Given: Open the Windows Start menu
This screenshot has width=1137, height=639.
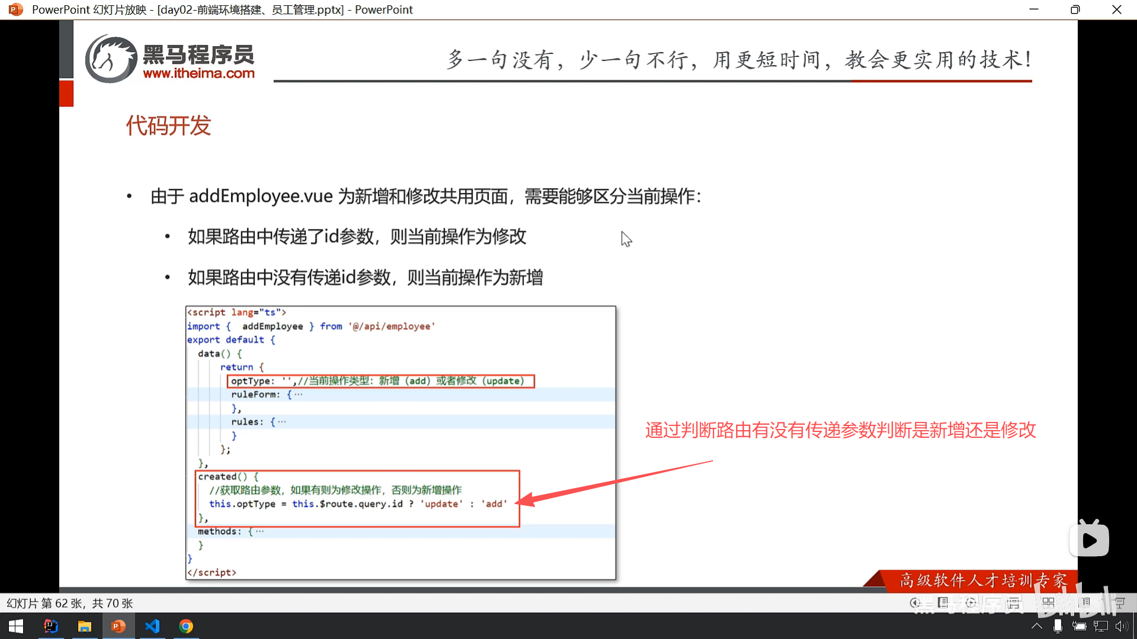Looking at the screenshot, I should (x=16, y=626).
